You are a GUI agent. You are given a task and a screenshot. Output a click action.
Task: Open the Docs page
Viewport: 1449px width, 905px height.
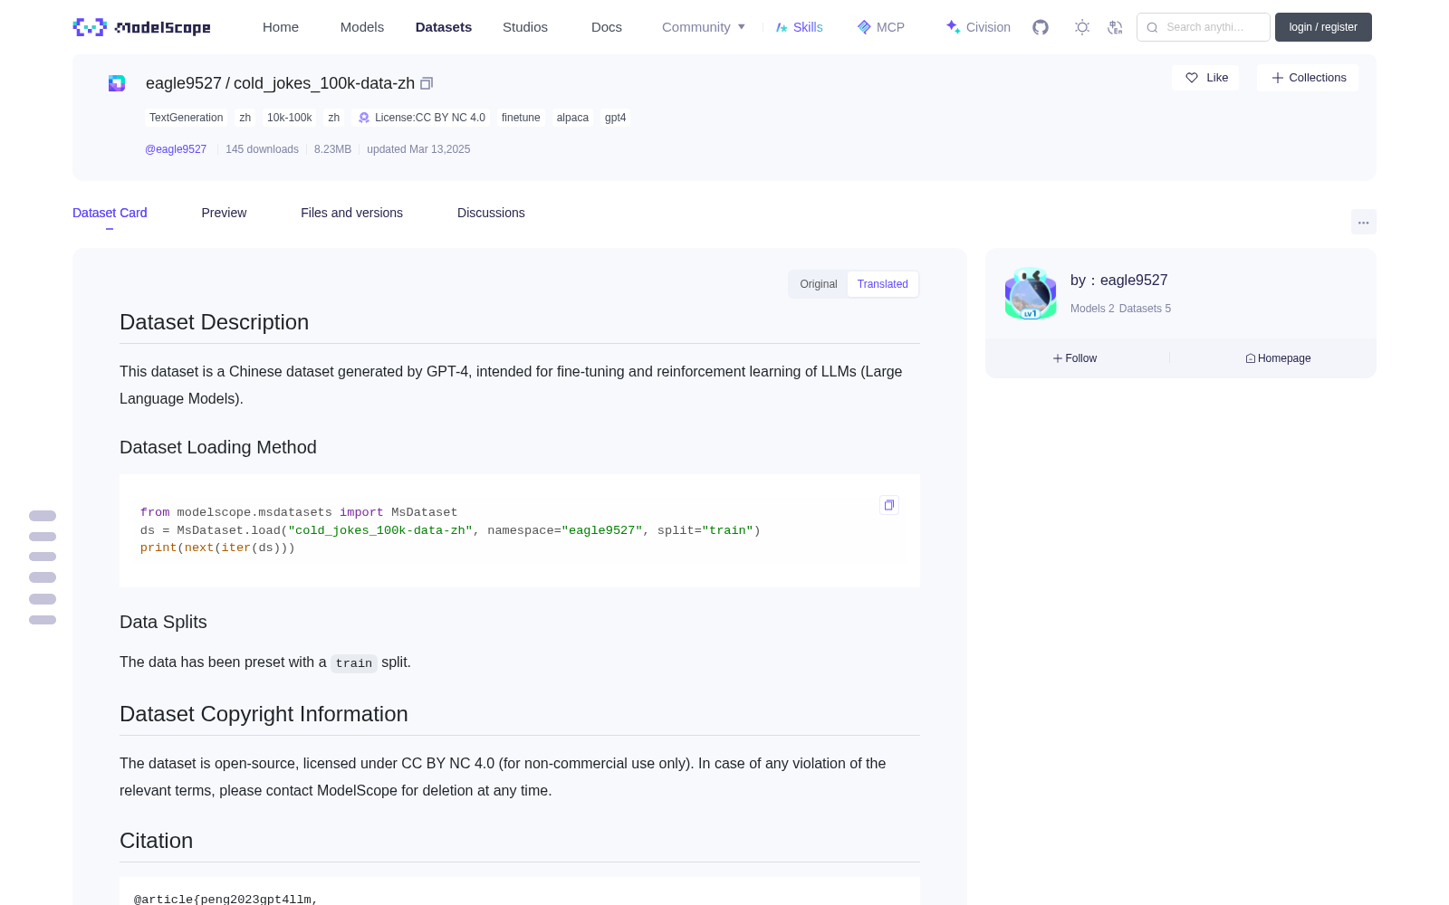coord(607,27)
